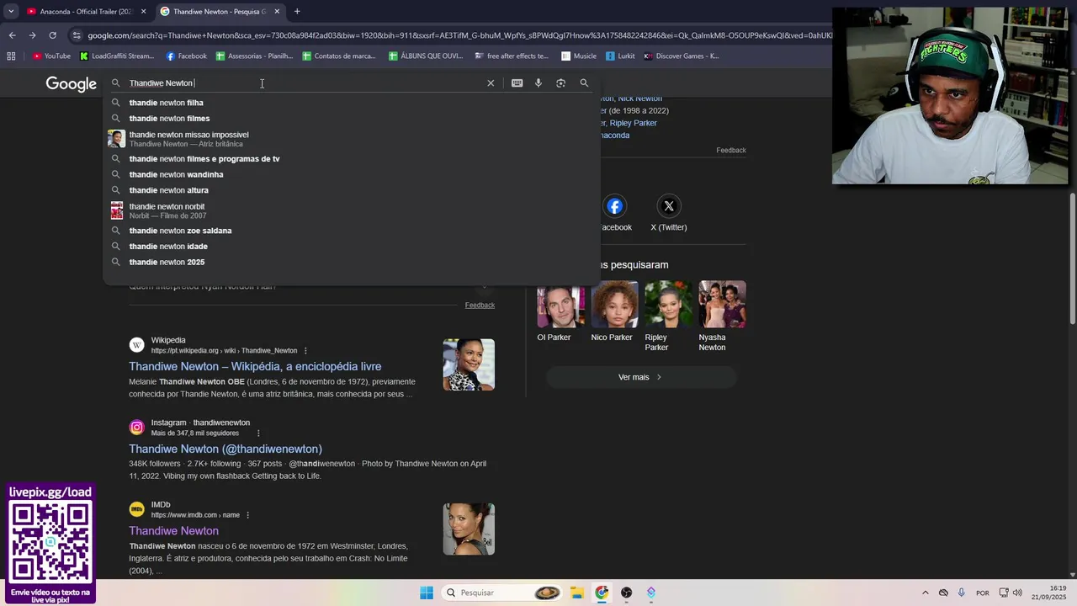This screenshot has height=606, width=1077.
Task: Choose suggestion thandie newton zoe saldana
Action: 352,231
